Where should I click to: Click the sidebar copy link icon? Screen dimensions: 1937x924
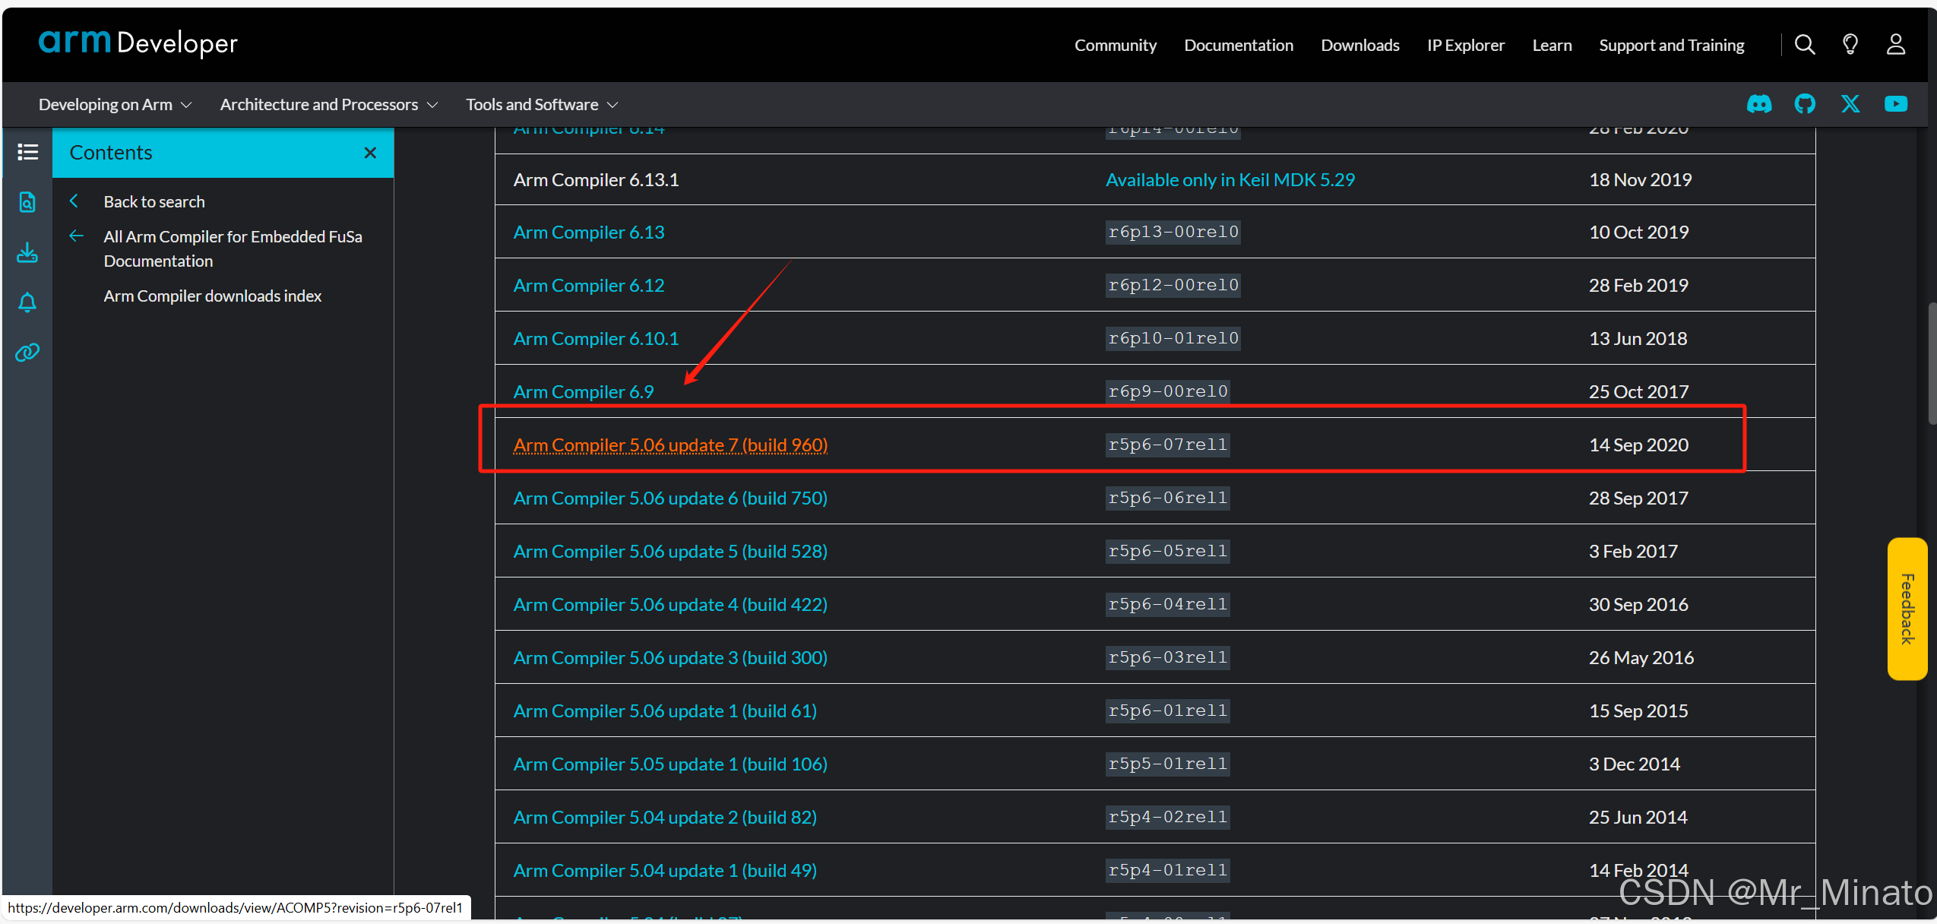click(27, 353)
